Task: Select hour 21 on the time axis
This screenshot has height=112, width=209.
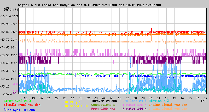Action: [49, 98]
